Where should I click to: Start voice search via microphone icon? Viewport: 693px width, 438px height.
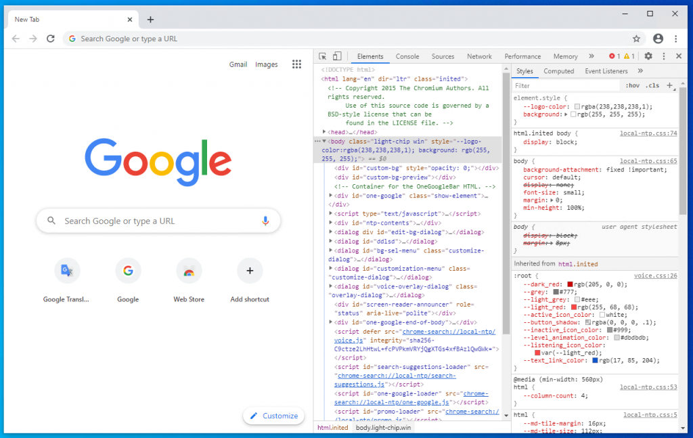265,221
